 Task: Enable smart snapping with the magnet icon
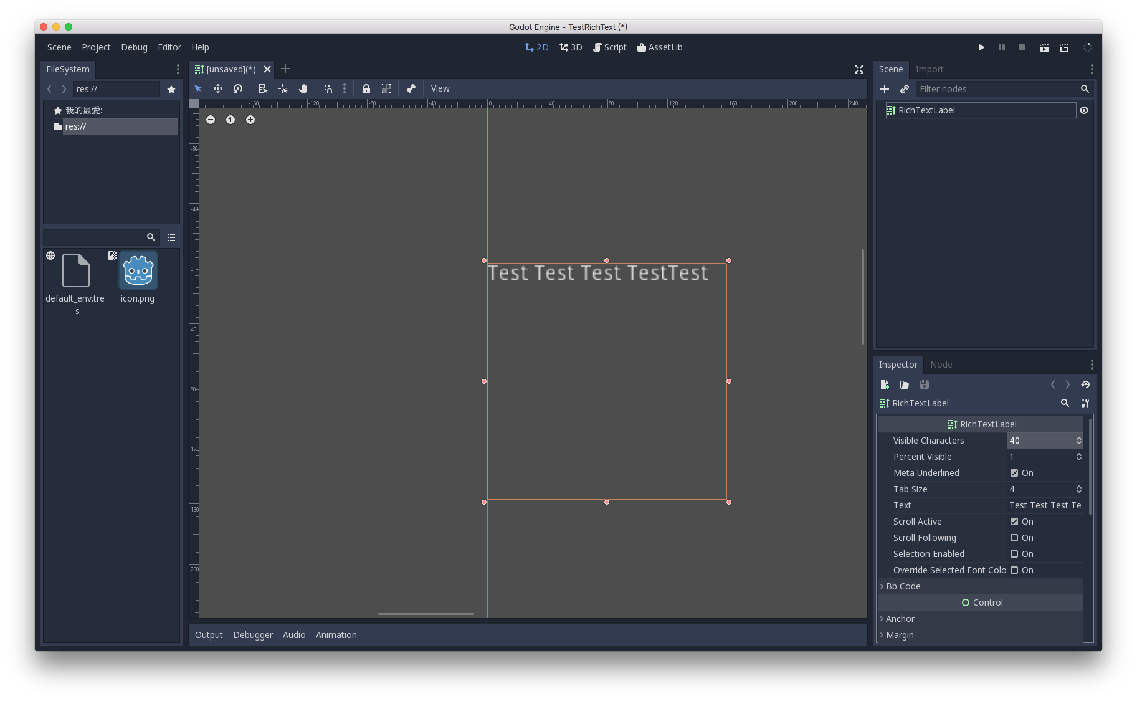pos(328,88)
